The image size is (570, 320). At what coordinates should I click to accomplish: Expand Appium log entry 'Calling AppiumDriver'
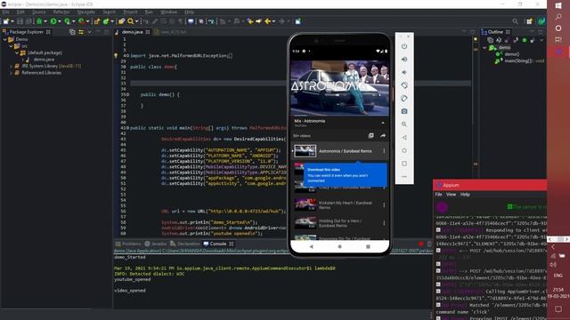(x=438, y=291)
